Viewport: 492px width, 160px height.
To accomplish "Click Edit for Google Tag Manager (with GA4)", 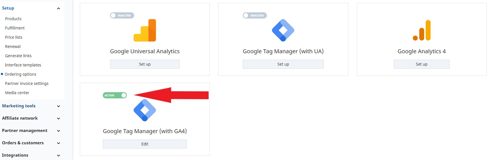I will click(145, 144).
